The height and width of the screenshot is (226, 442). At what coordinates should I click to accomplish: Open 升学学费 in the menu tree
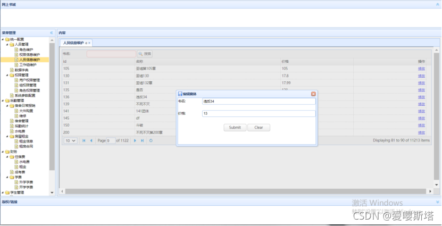(26, 182)
